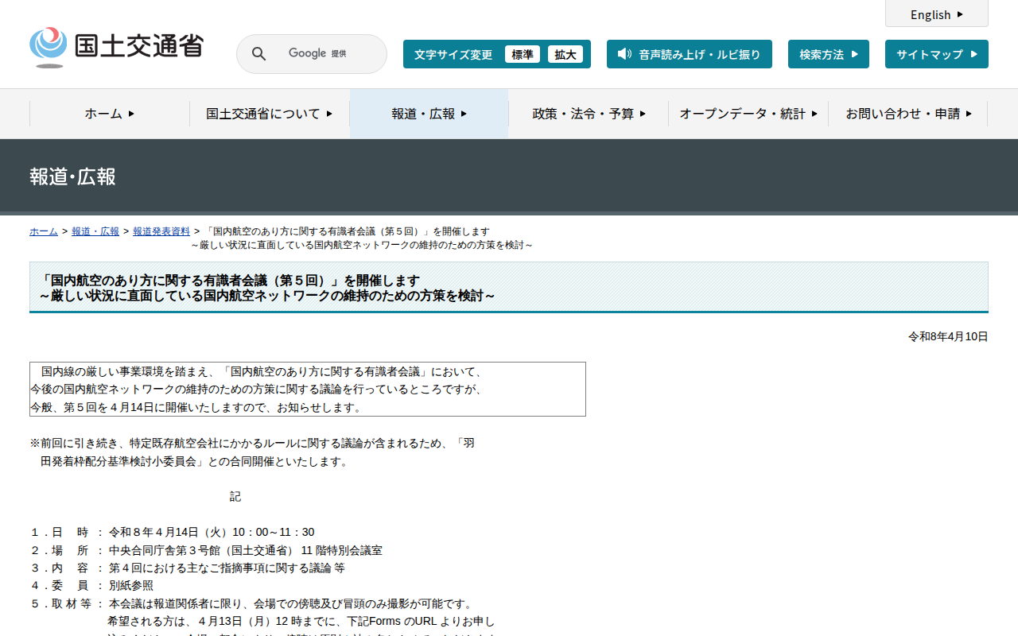Click the search magnifier icon

click(258, 54)
